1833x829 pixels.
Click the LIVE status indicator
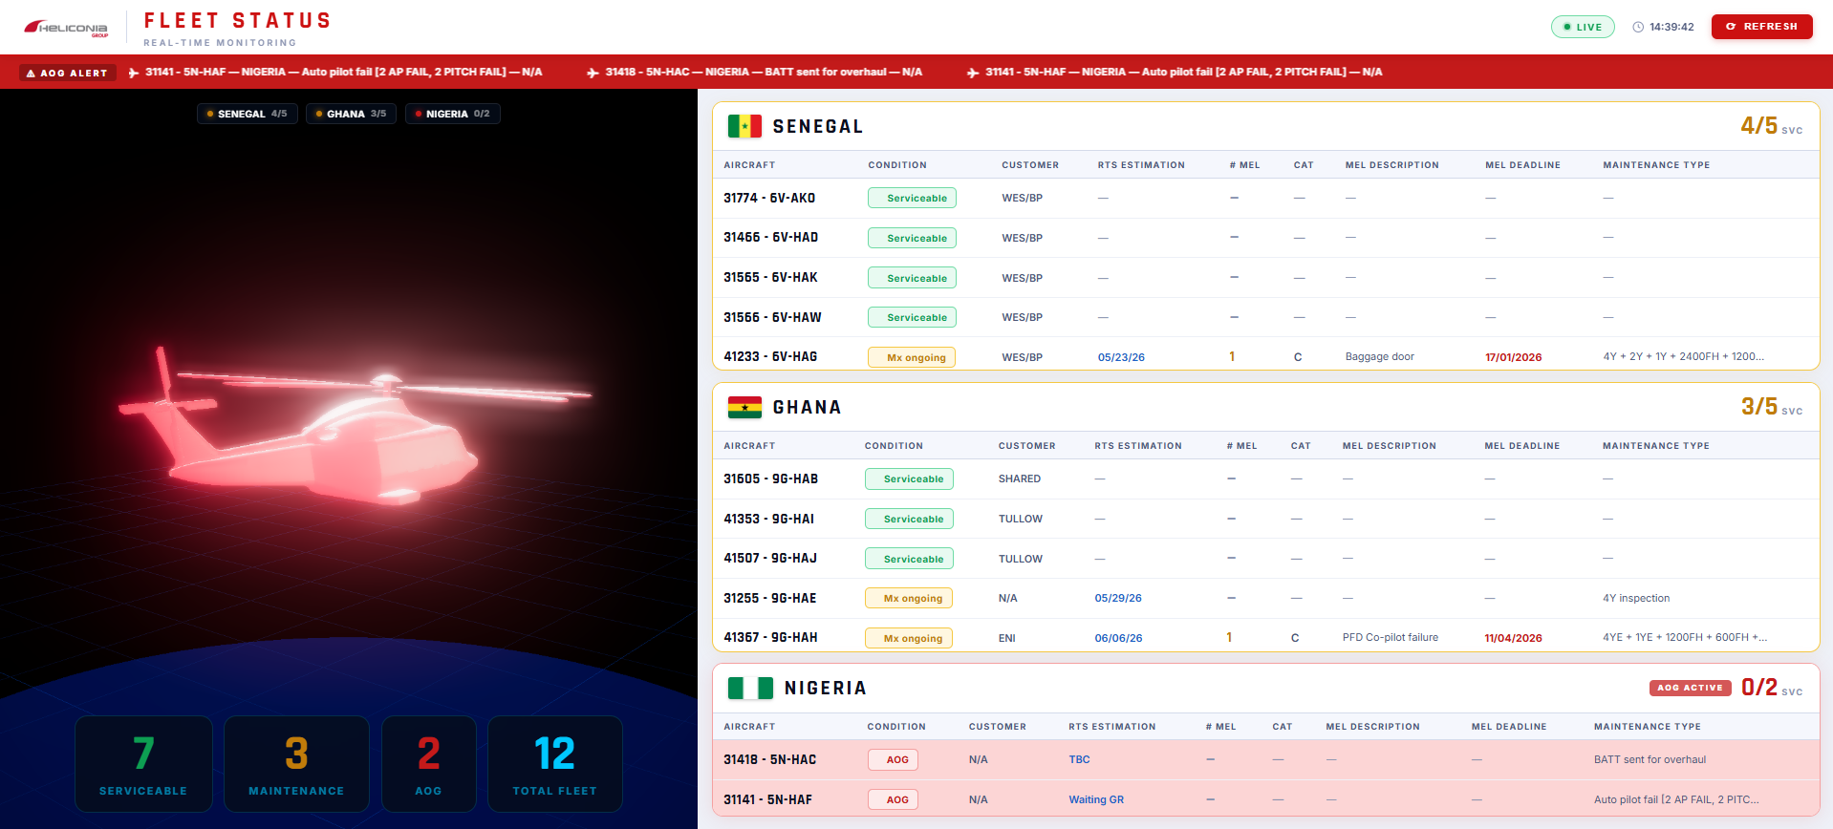(x=1583, y=27)
